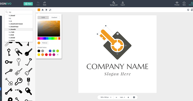Choose 'keyboard' search suggestion

pyautogui.click(x=19, y=16)
